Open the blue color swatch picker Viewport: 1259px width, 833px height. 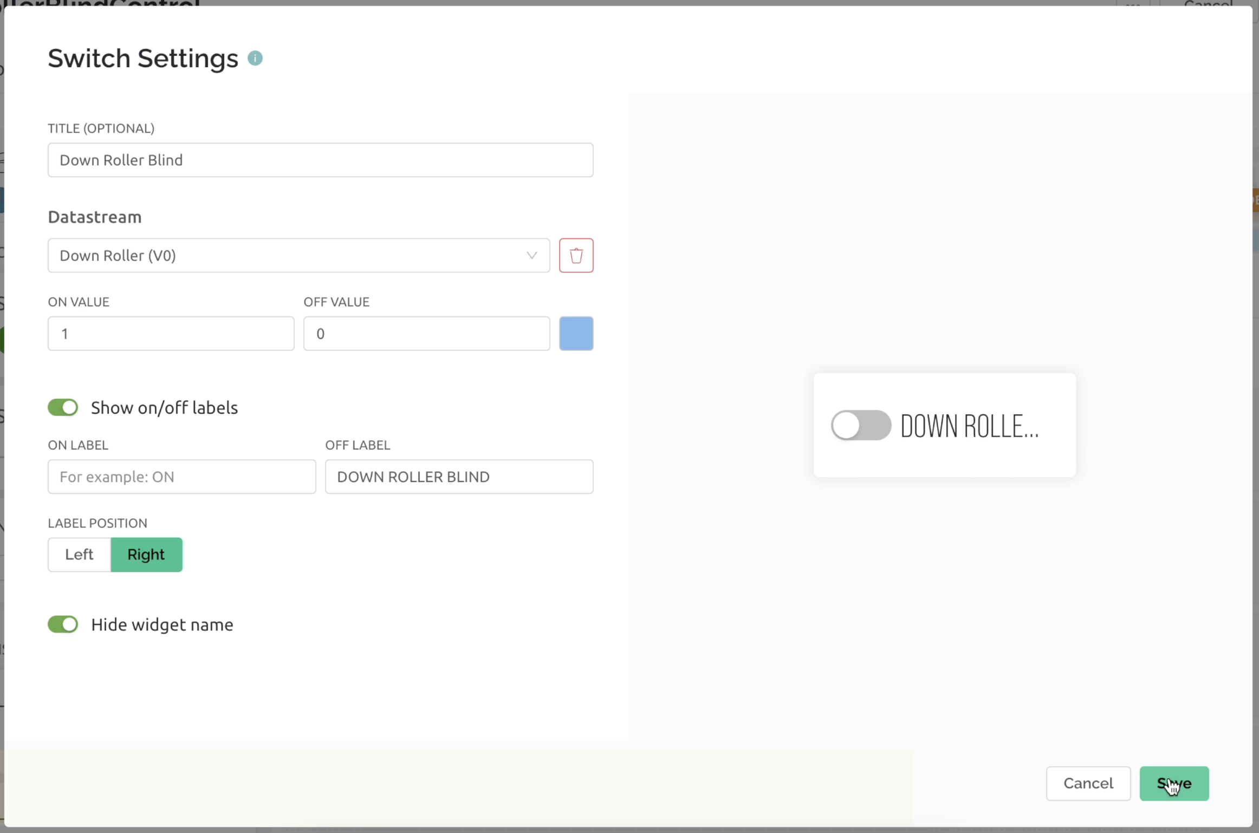576,334
